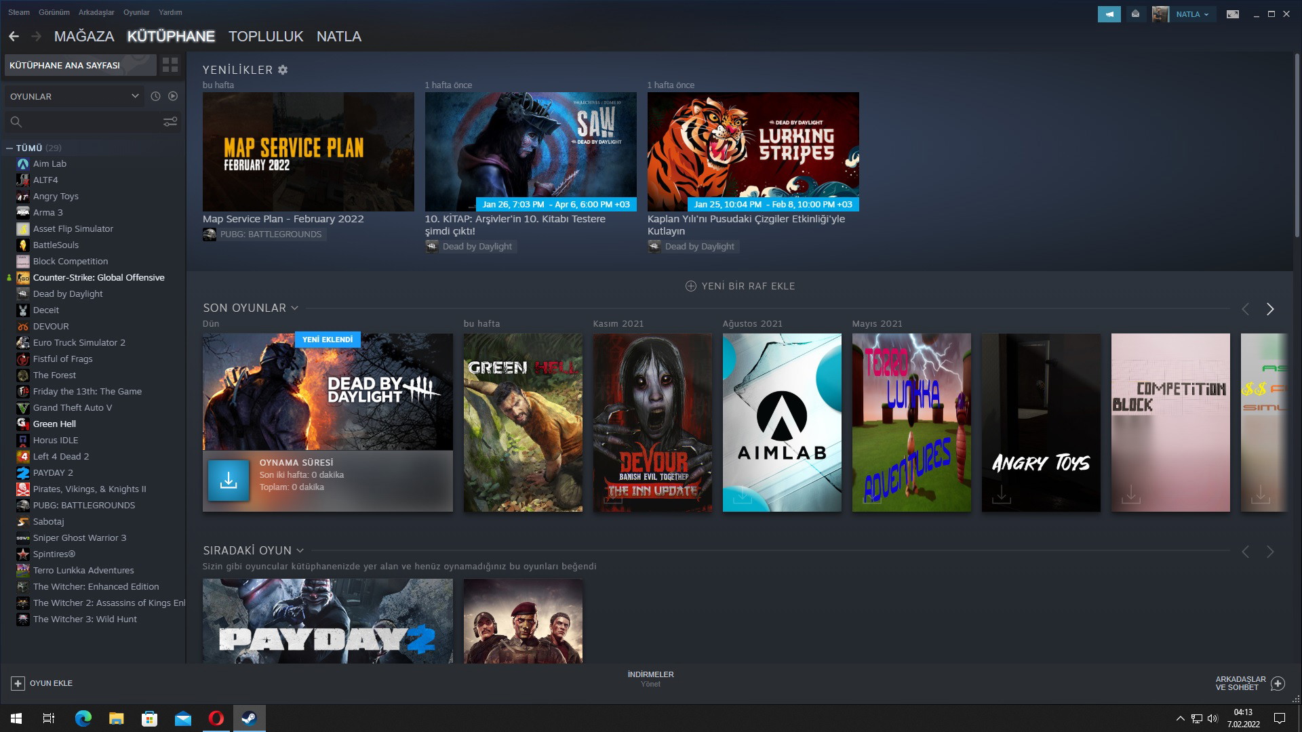Select Aim Lab in game list
Viewport: 1302px width, 732px height.
coord(50,164)
